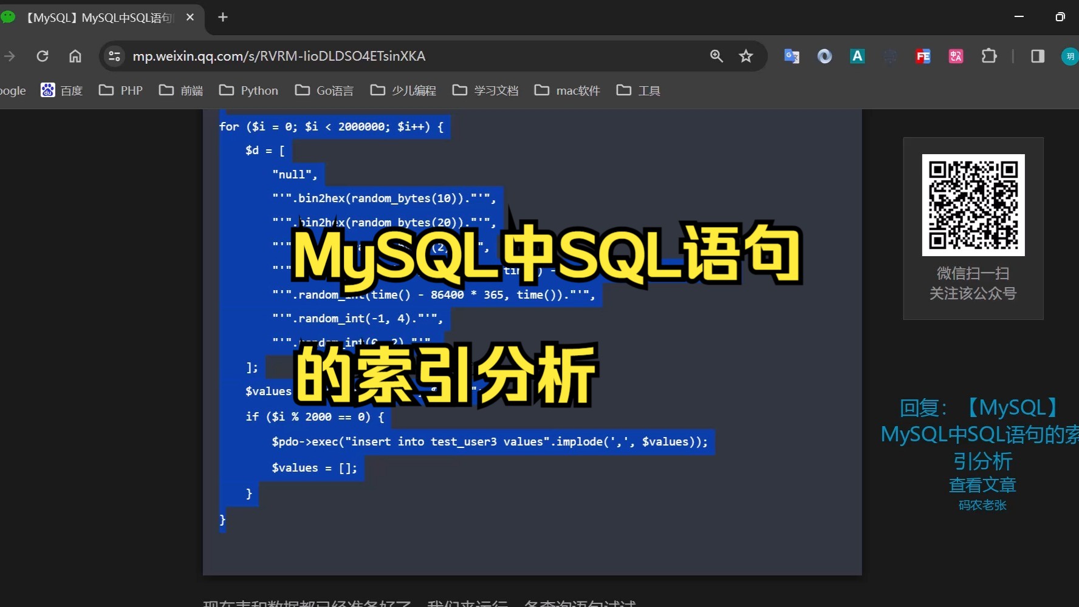This screenshot has width=1079, height=607.
Task: Click the $pdo->exec insert statement line
Action: point(490,442)
